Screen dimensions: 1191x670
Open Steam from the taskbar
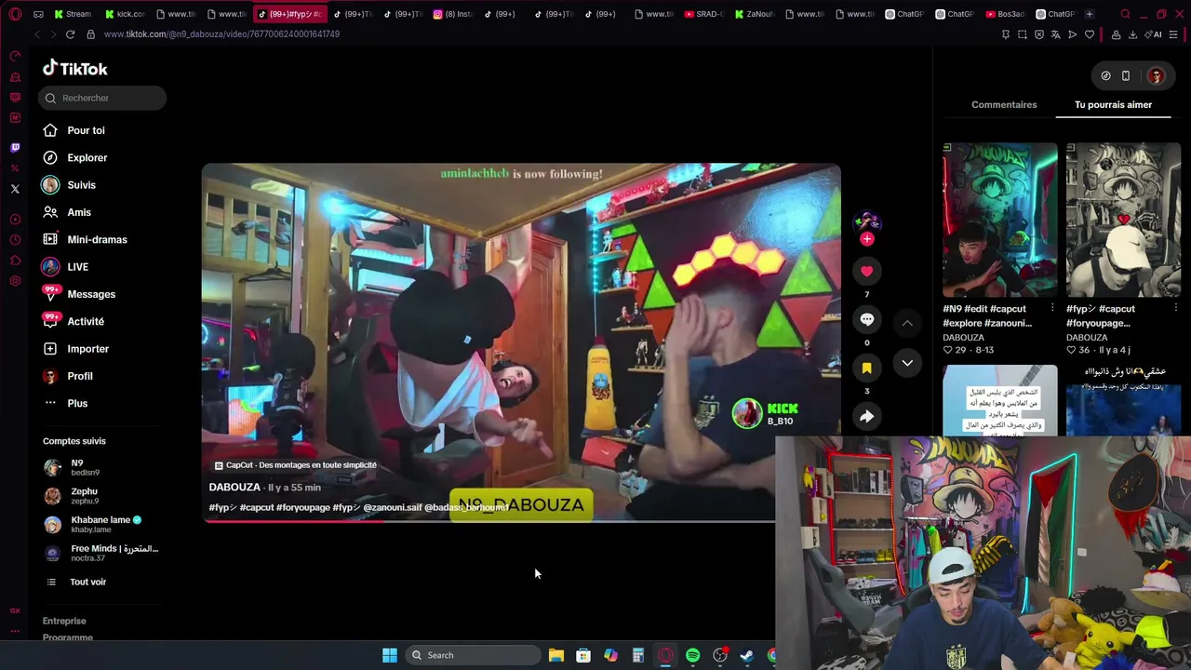click(x=746, y=655)
